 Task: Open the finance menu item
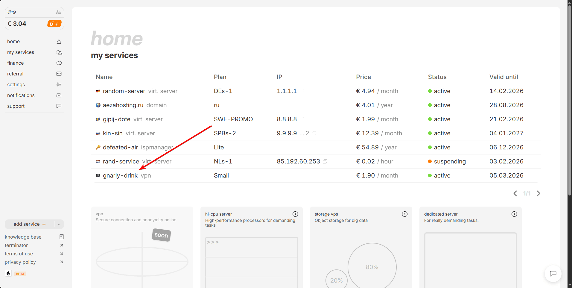(x=16, y=63)
